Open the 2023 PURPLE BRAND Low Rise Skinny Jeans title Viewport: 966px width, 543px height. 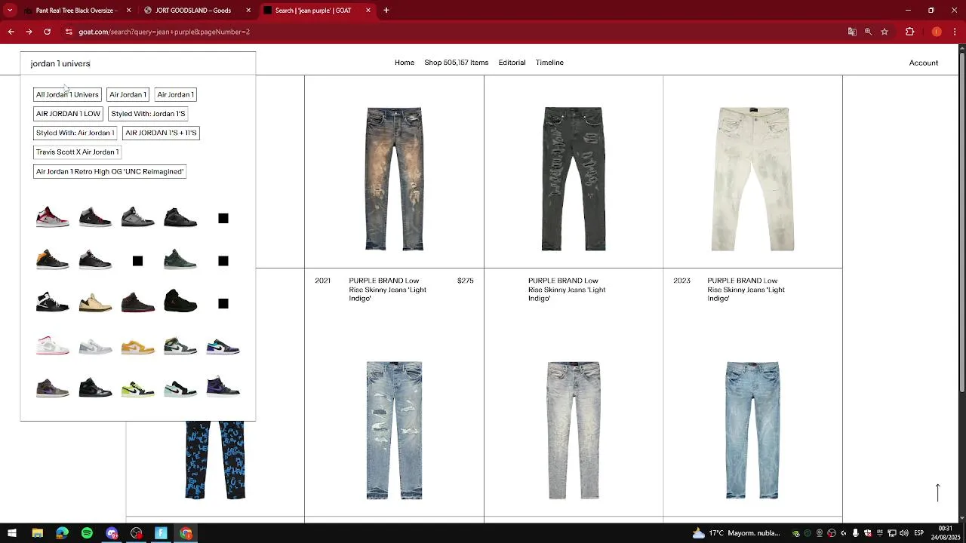point(746,290)
